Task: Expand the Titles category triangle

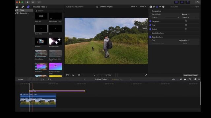Action: pos(16,10)
